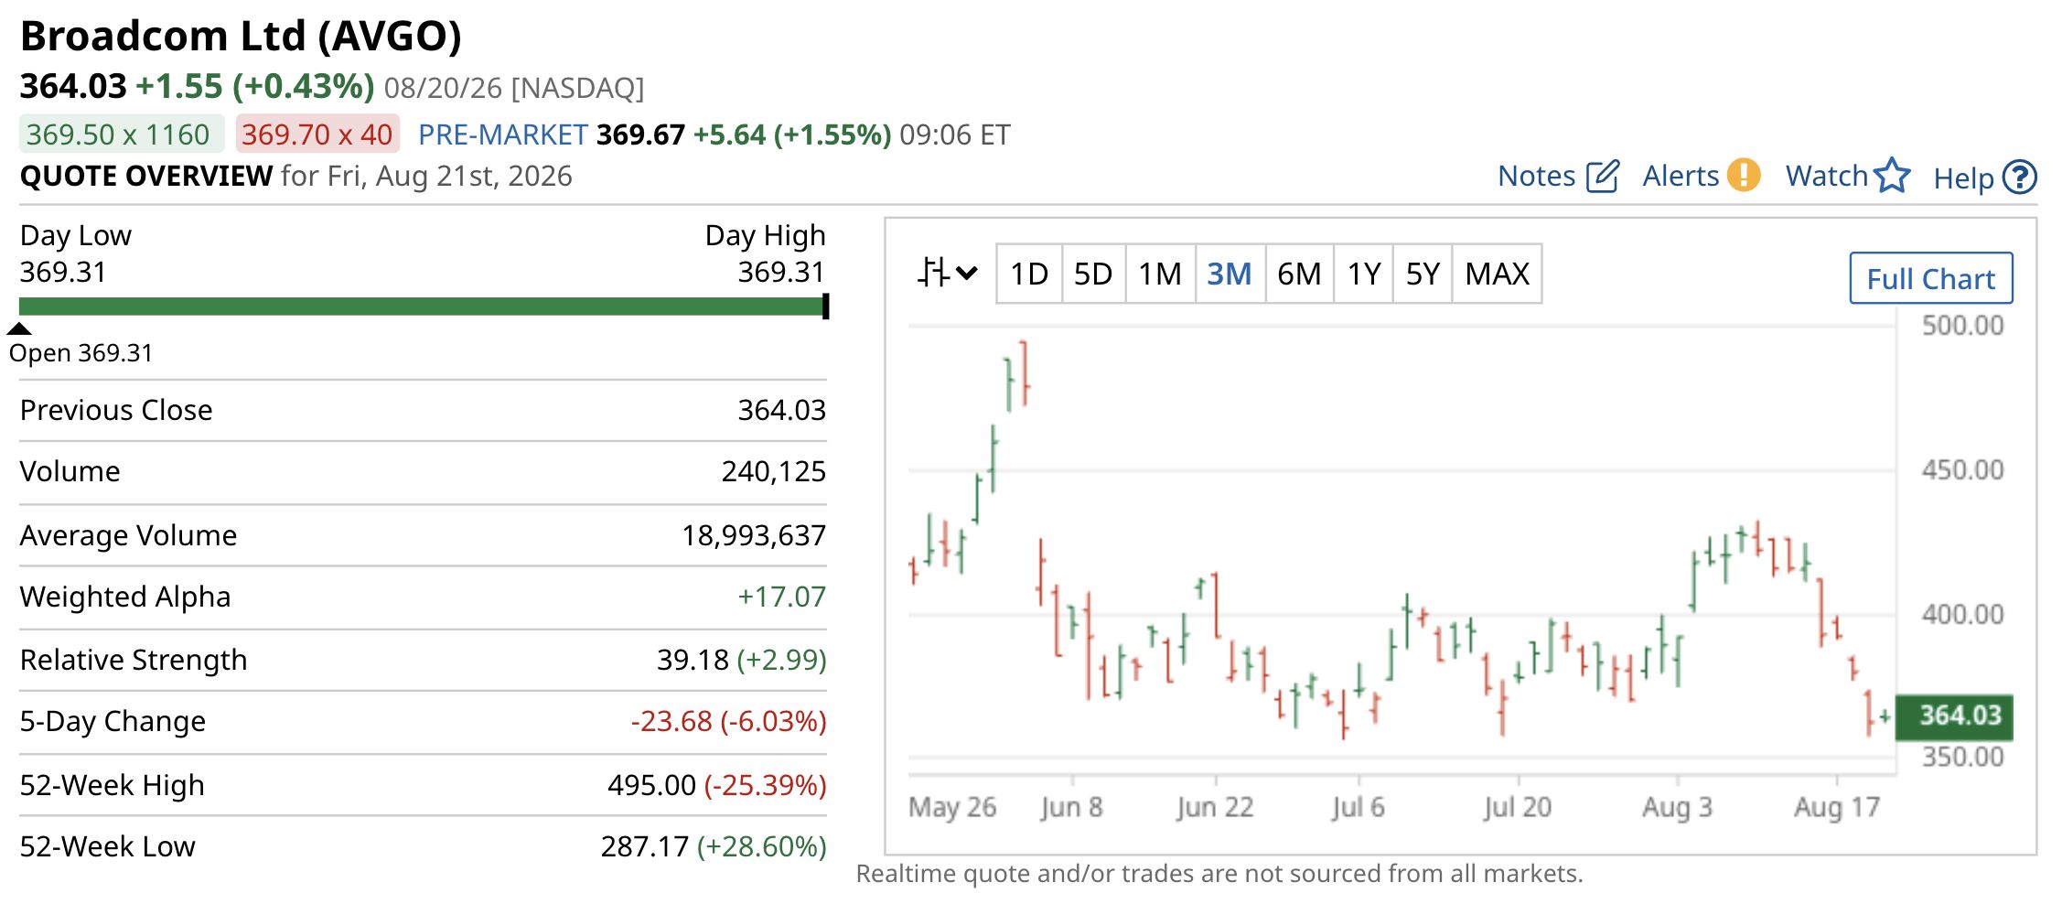This screenshot has width=2062, height=904.
Task: Open the Full Chart button
Action: [x=1931, y=278]
